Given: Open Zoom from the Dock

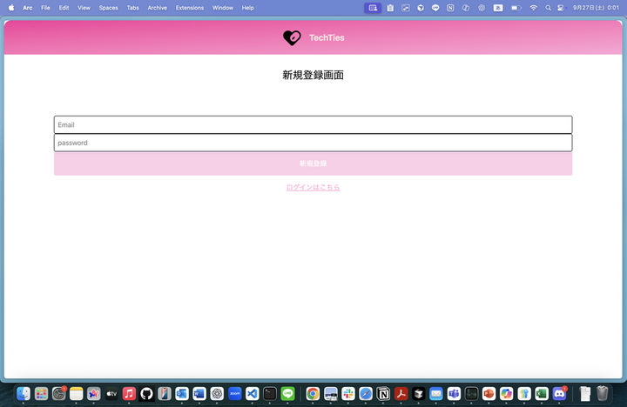Looking at the screenshot, I should point(235,394).
